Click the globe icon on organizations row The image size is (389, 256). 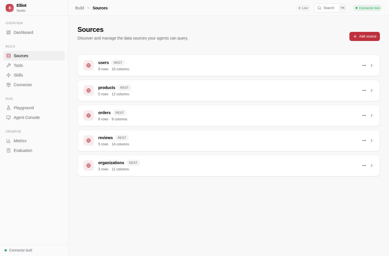pos(89,166)
